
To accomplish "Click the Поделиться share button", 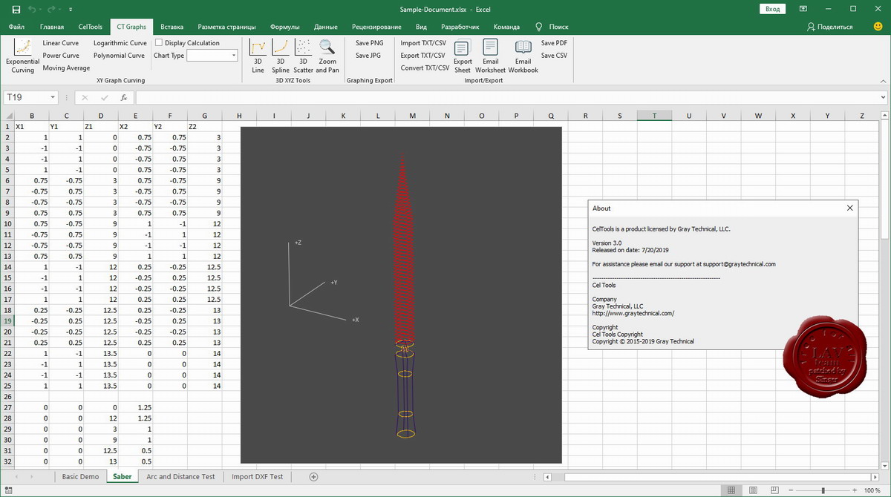I will (x=829, y=27).
